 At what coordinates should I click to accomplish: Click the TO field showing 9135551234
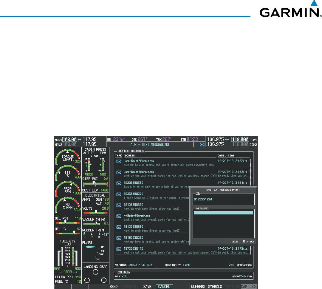pos(223,199)
